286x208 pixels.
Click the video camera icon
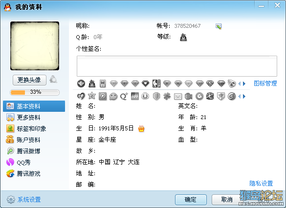tap(188, 96)
